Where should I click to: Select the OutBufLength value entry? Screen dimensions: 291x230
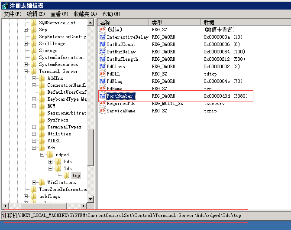pos(122,59)
